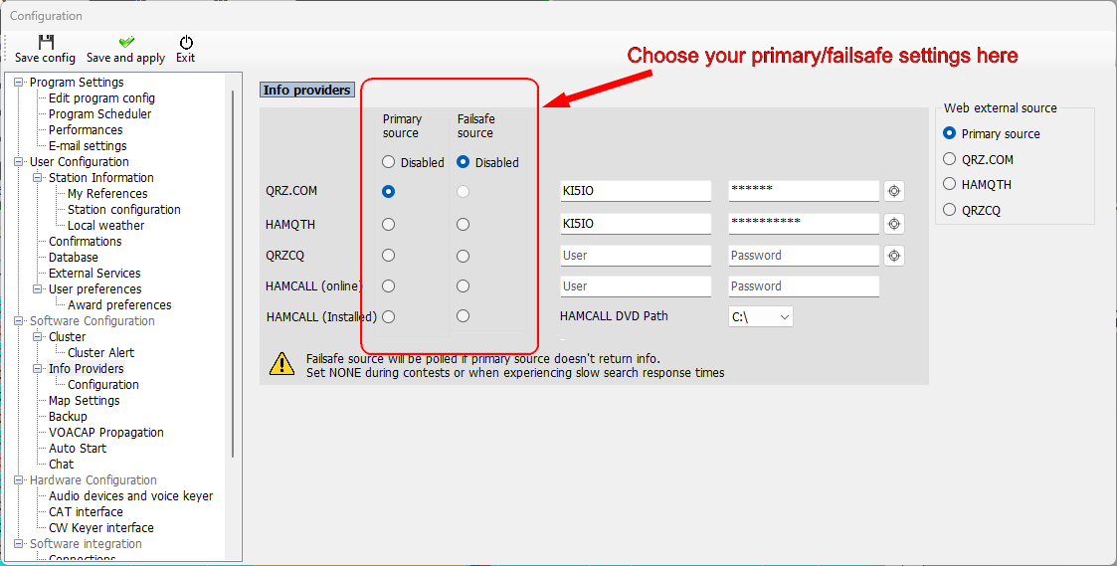1117x566 pixels.
Task: Open Confirmations settings
Action: point(85,241)
